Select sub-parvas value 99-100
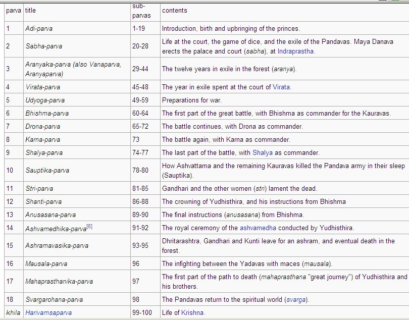This screenshot has width=409, height=320. click(142, 312)
